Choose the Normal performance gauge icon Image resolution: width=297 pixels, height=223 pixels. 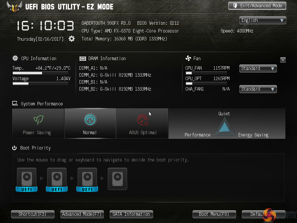[x=90, y=120]
